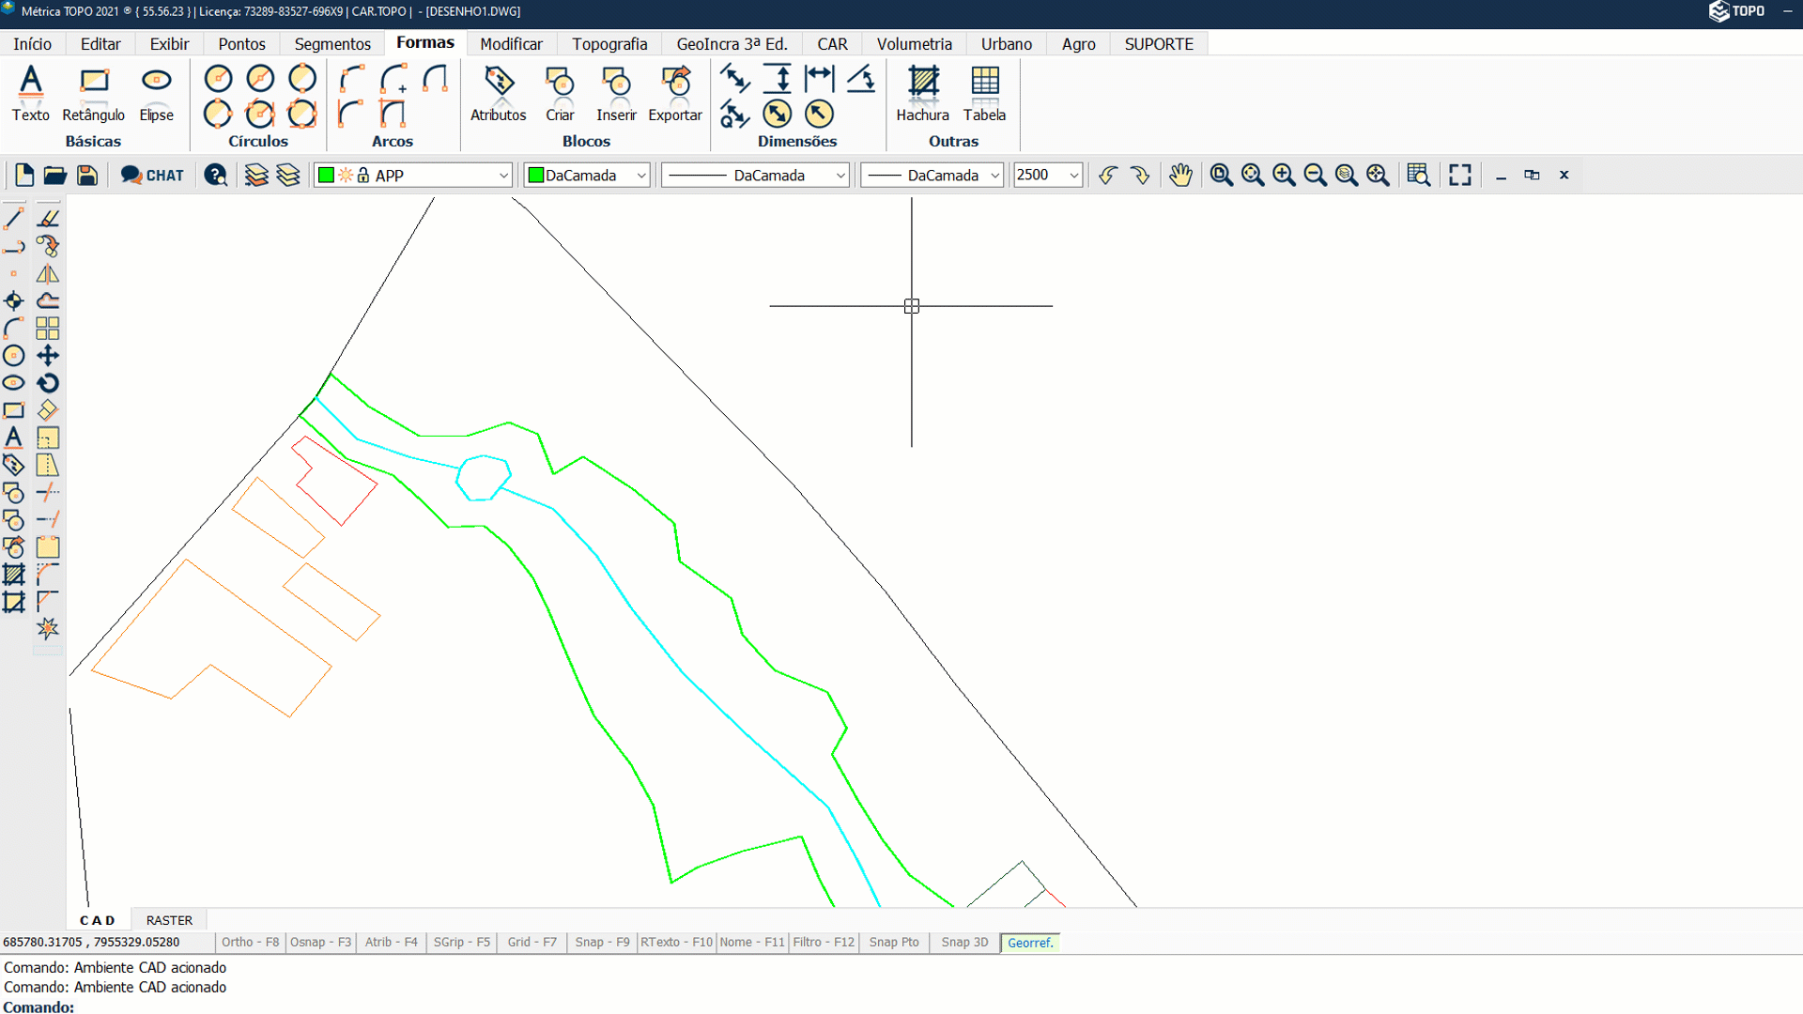Click the Comando input line

point(901,1006)
